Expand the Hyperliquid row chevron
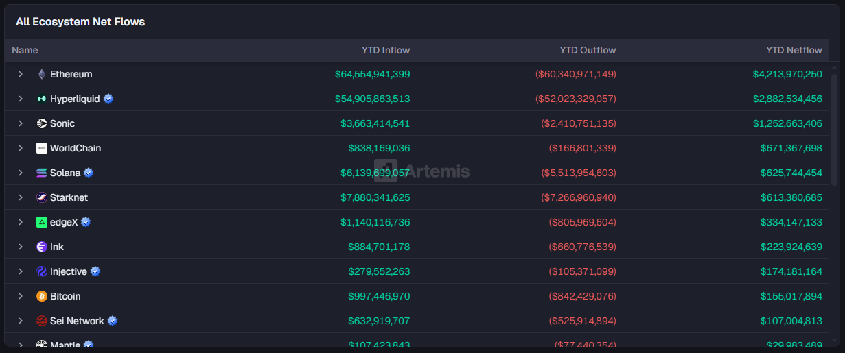 point(21,99)
